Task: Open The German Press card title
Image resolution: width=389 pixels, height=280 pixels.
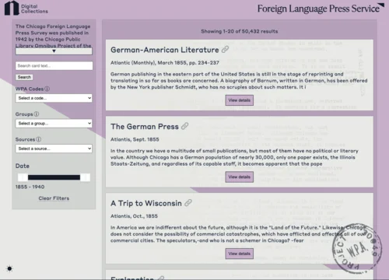Action: pyautogui.click(x=145, y=127)
